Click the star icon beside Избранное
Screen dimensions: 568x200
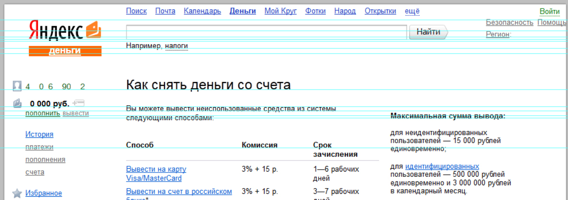coord(17,193)
